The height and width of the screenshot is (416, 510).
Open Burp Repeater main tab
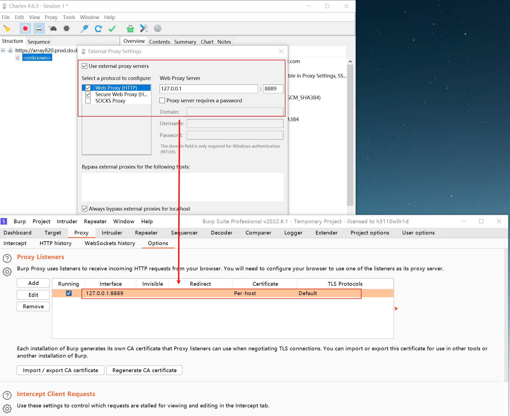[x=146, y=233]
